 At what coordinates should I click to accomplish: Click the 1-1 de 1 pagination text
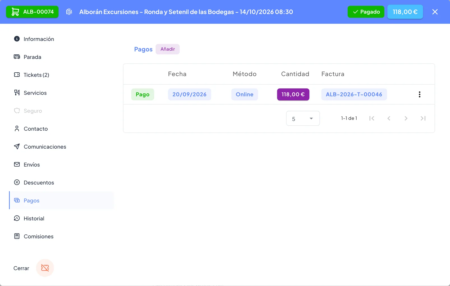(x=349, y=118)
